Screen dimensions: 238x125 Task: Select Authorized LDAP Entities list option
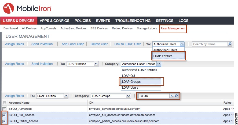coord(140,70)
